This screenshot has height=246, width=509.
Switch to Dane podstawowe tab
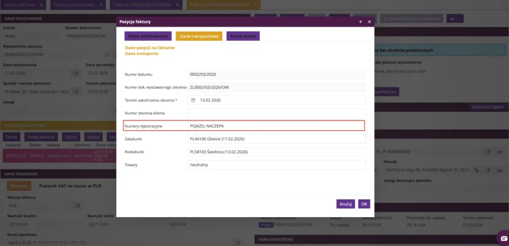148,36
